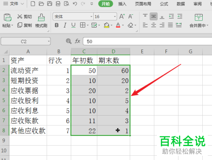Image resolution: width=212 pixels, height=160 pixels.
Task: Click cell 期末数 header
Action: tap(114, 60)
